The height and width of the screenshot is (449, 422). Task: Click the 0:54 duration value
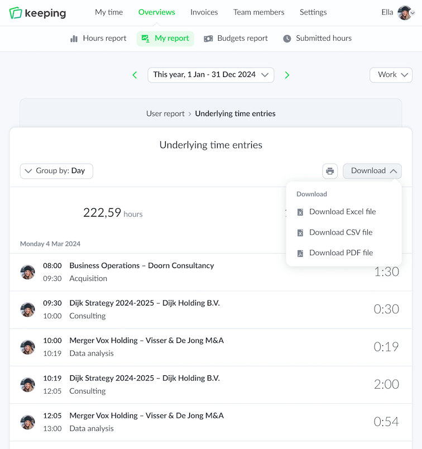(x=386, y=422)
